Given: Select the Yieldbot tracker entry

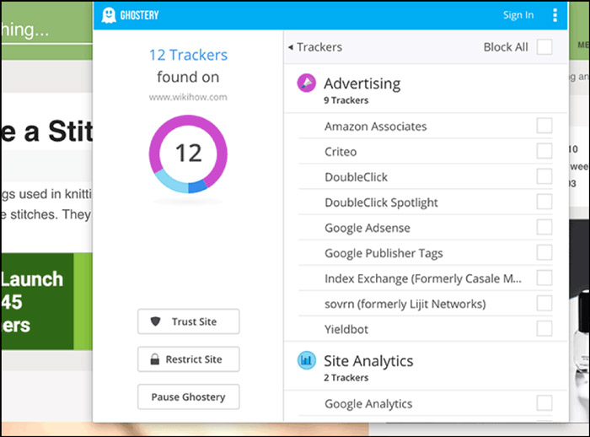Looking at the screenshot, I should pos(346,329).
